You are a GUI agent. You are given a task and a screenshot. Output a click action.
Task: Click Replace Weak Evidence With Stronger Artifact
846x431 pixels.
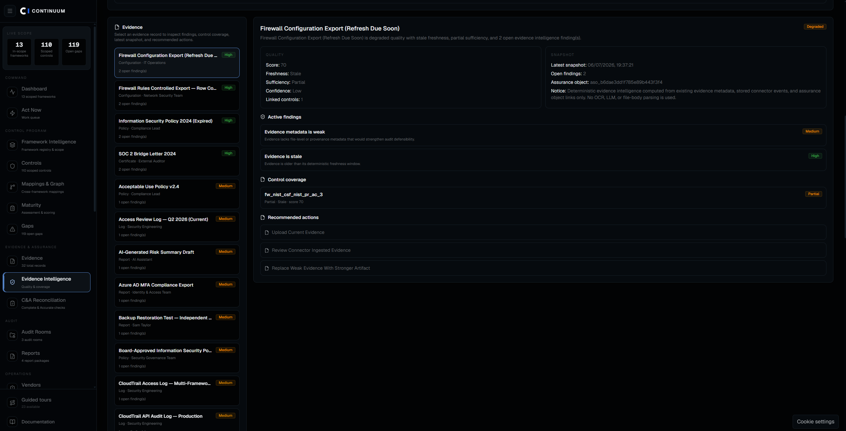543,268
